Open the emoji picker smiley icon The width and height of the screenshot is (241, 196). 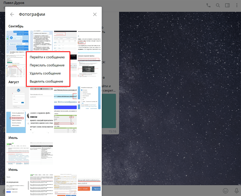tap(226, 190)
